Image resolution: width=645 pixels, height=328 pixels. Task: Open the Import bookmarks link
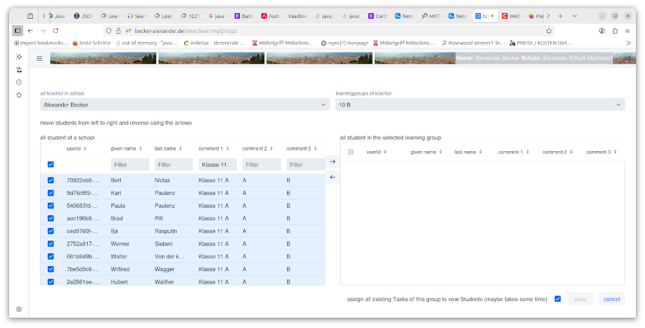[x=41, y=43]
